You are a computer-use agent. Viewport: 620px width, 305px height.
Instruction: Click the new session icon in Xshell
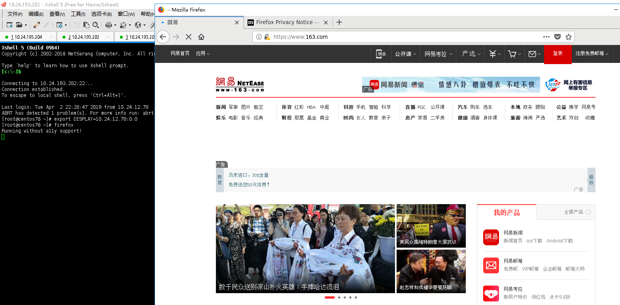[9, 25]
